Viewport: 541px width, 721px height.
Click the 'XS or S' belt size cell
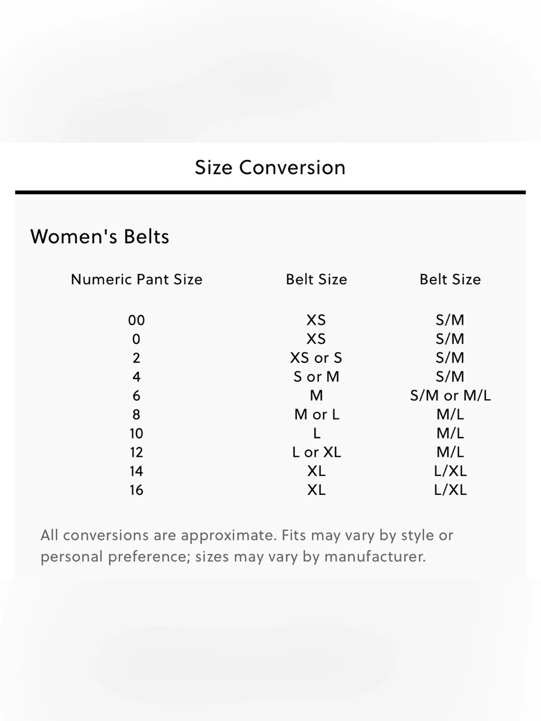tap(316, 358)
